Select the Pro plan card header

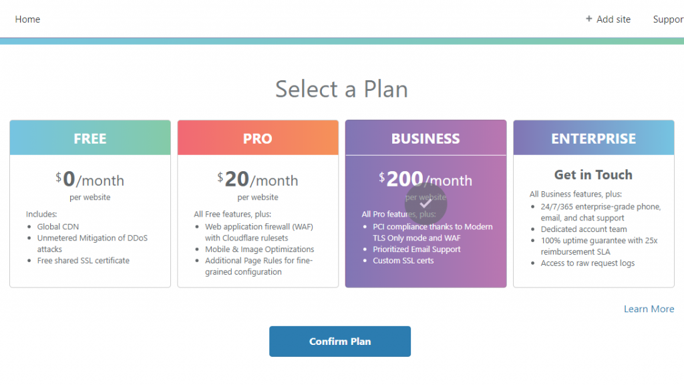[x=258, y=138]
